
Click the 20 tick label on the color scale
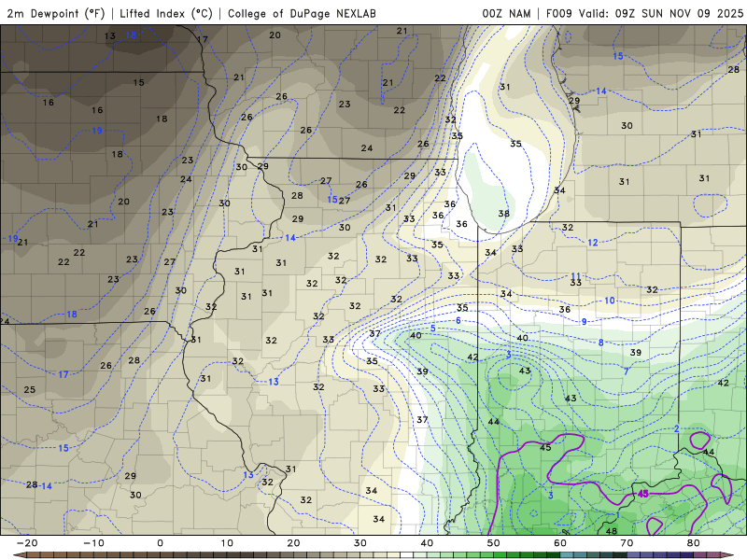[293, 543]
